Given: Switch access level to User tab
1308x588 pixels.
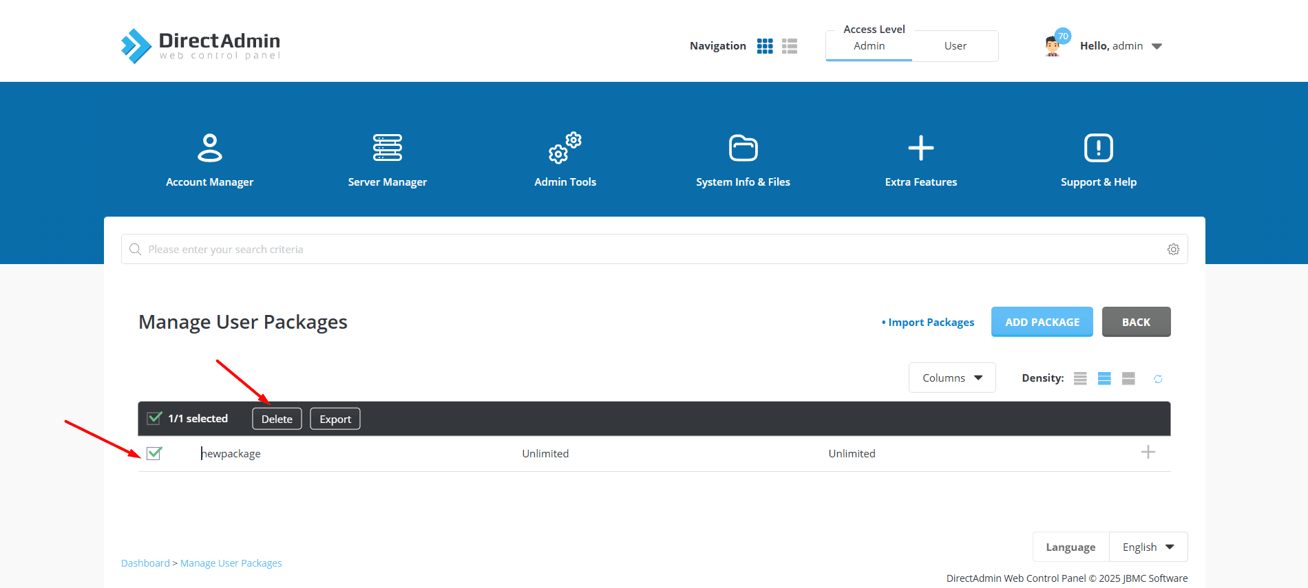Looking at the screenshot, I should point(955,46).
